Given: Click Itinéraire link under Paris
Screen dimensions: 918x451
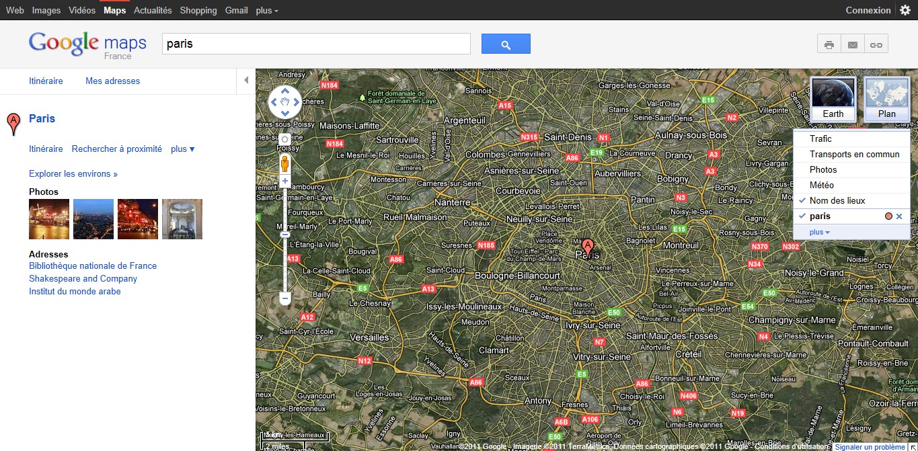Looking at the screenshot, I should (46, 149).
